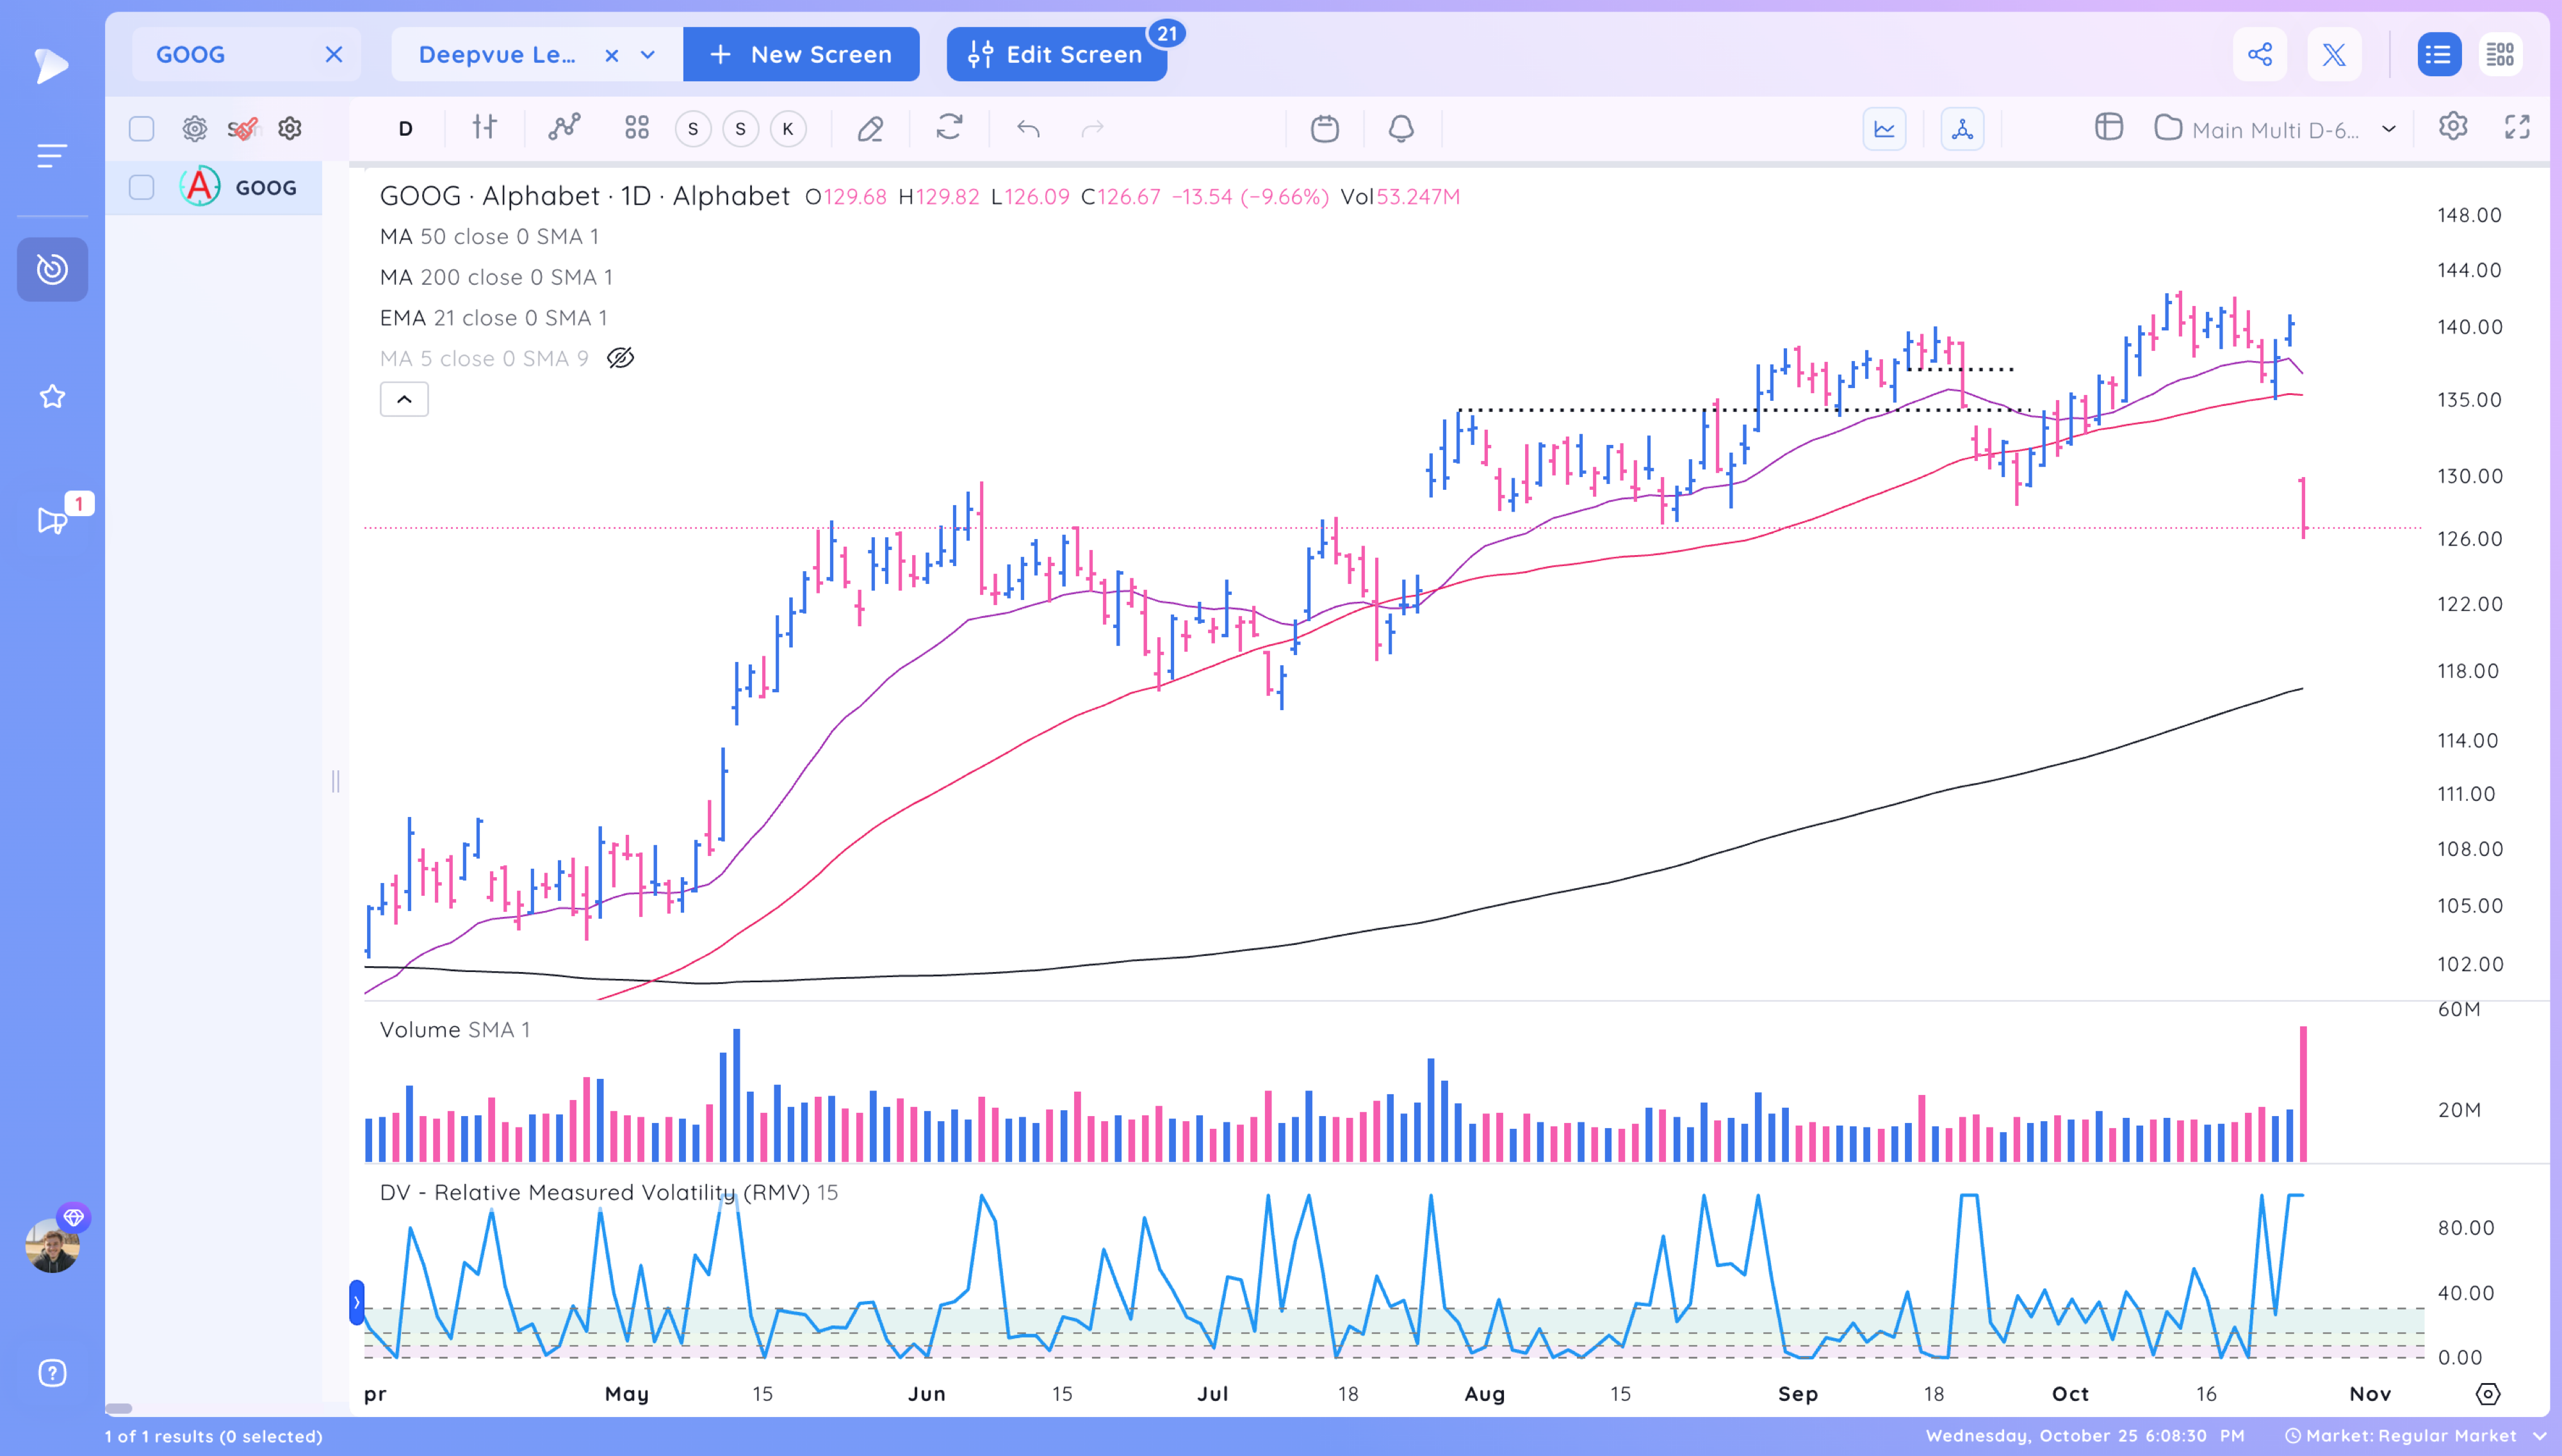Toggle the second S circle button
The width and height of the screenshot is (2562, 1456).
click(740, 129)
